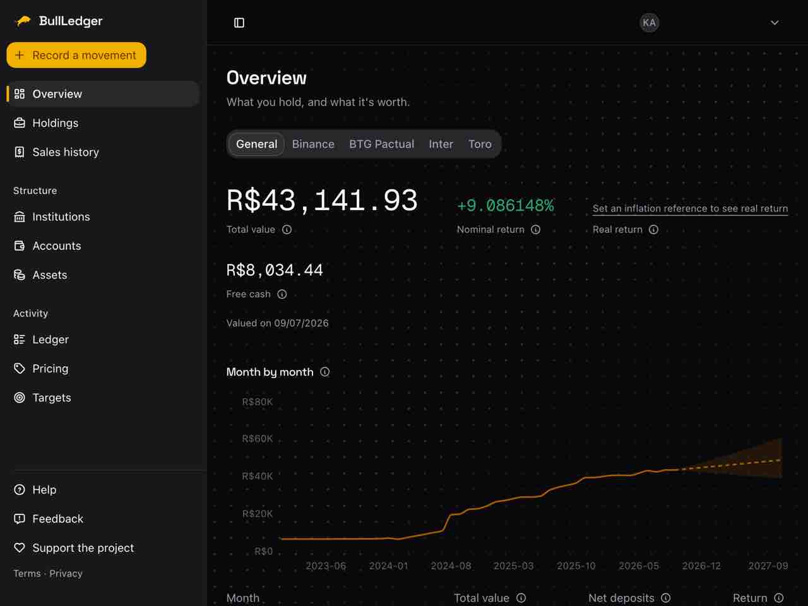Open Sales history
Image resolution: width=808 pixels, height=606 pixels.
point(103,152)
